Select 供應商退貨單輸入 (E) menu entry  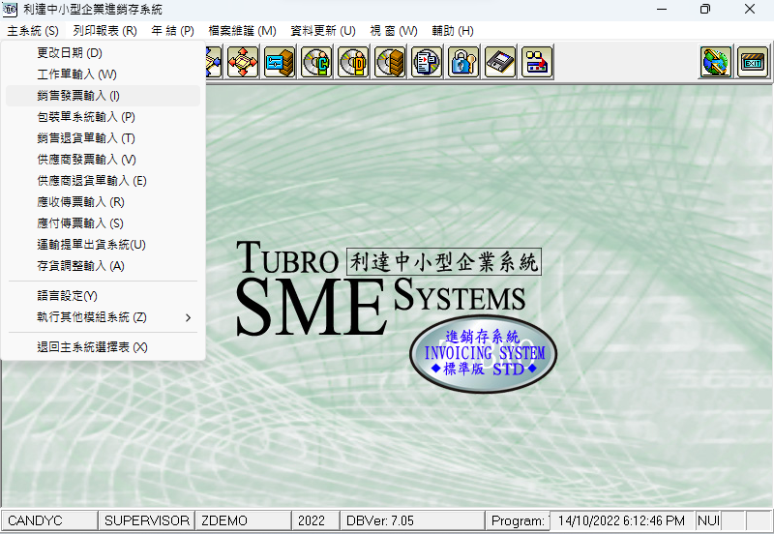point(103,180)
